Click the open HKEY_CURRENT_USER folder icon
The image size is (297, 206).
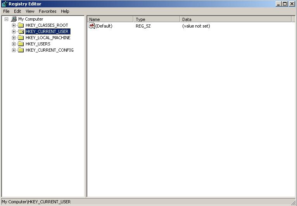point(21,31)
